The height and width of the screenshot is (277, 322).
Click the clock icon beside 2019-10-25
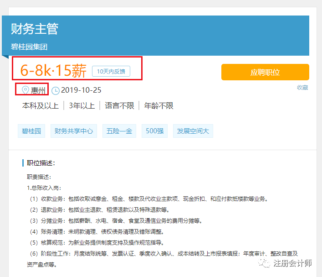(56, 90)
